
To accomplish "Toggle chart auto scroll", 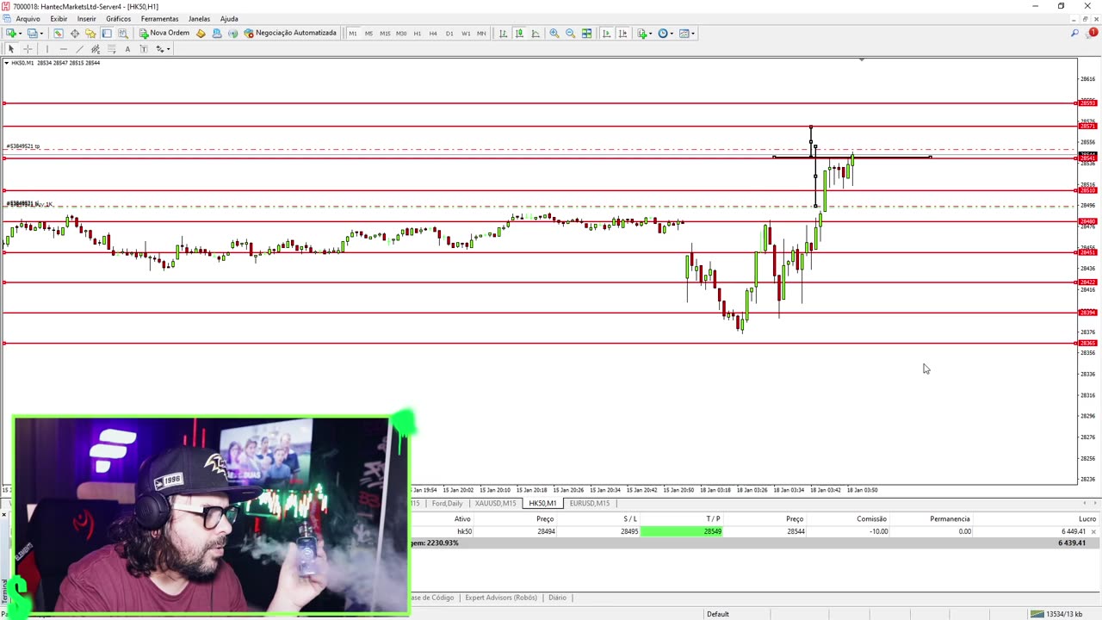I will 607,34.
